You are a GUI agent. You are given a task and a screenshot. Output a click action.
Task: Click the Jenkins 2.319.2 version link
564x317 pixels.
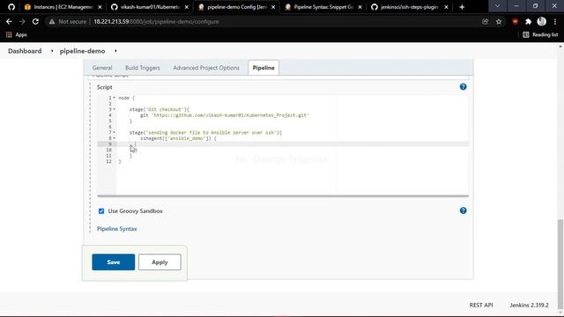pos(529,305)
